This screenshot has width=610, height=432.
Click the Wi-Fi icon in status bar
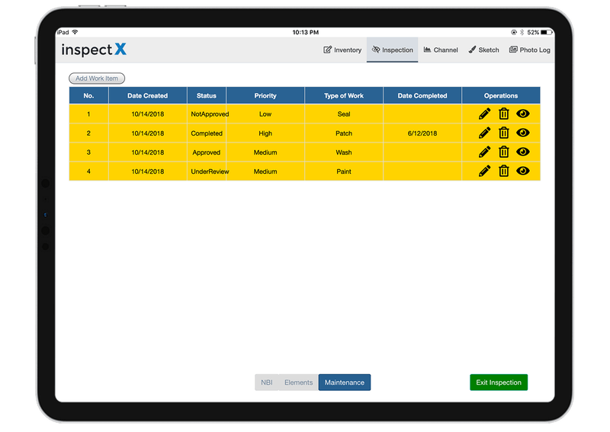click(75, 32)
